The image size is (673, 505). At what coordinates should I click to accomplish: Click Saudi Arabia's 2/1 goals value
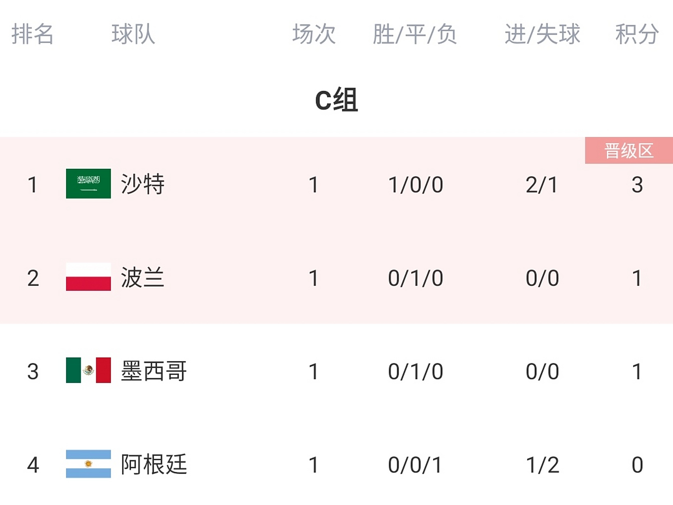pyautogui.click(x=542, y=185)
